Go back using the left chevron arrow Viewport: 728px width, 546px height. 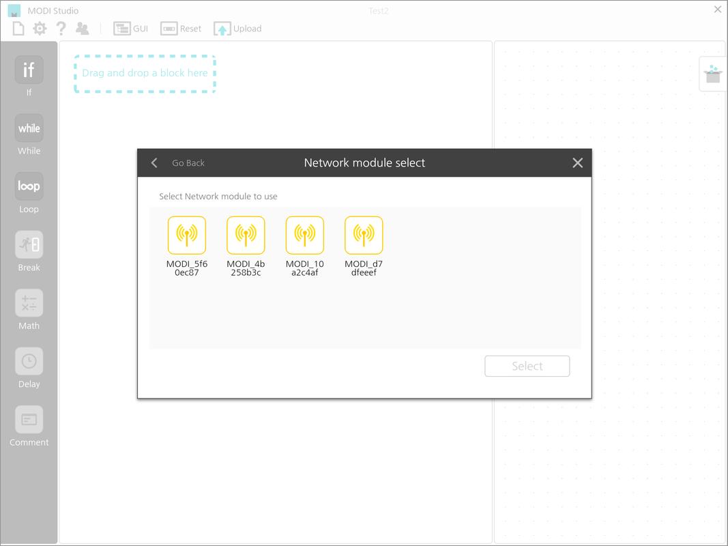point(154,163)
